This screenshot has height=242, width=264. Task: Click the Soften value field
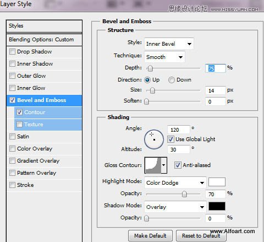[215, 101]
